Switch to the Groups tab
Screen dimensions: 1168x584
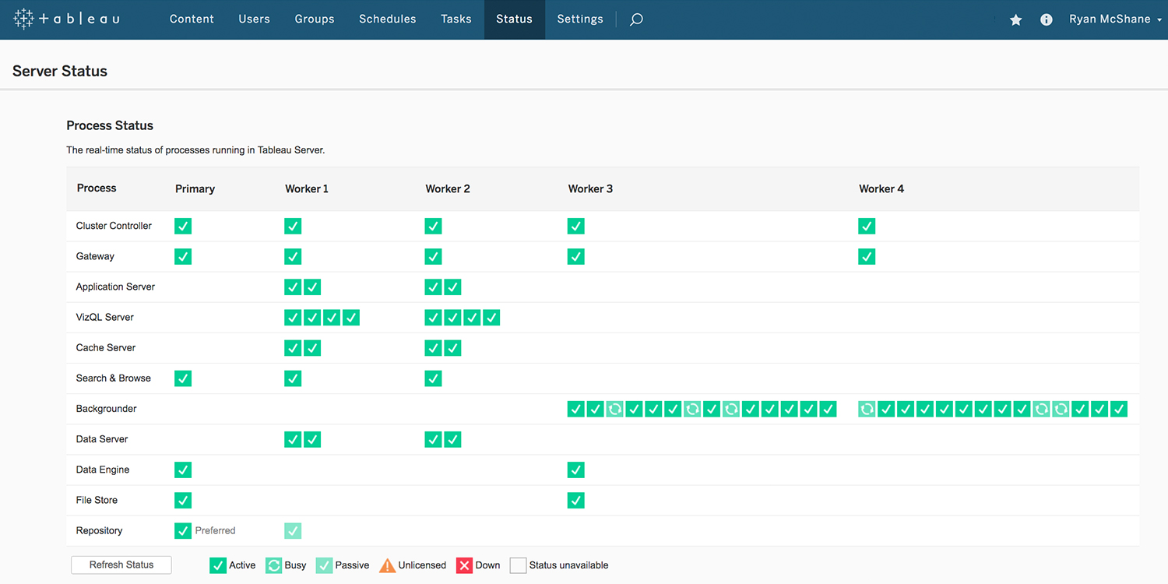click(x=315, y=19)
